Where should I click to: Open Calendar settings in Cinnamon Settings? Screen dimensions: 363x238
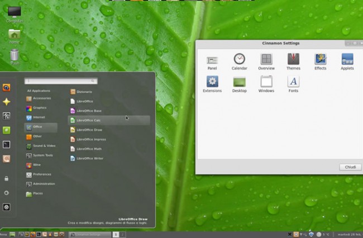point(239,60)
